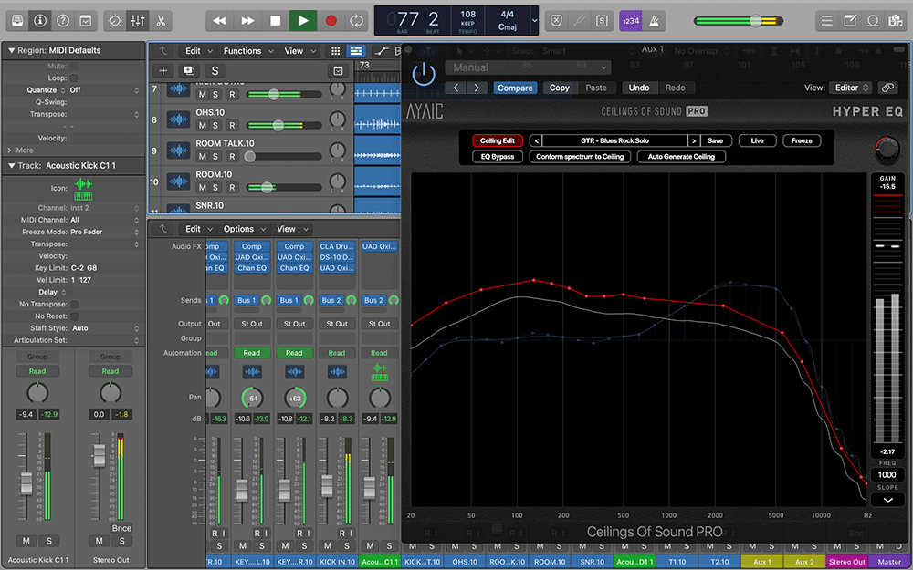Toggle Cycle mode loop icon
This screenshot has width=913, height=570.
click(x=356, y=21)
